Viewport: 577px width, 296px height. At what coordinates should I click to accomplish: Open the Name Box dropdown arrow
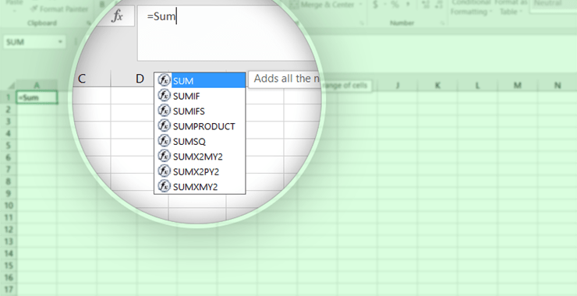pyautogui.click(x=60, y=42)
